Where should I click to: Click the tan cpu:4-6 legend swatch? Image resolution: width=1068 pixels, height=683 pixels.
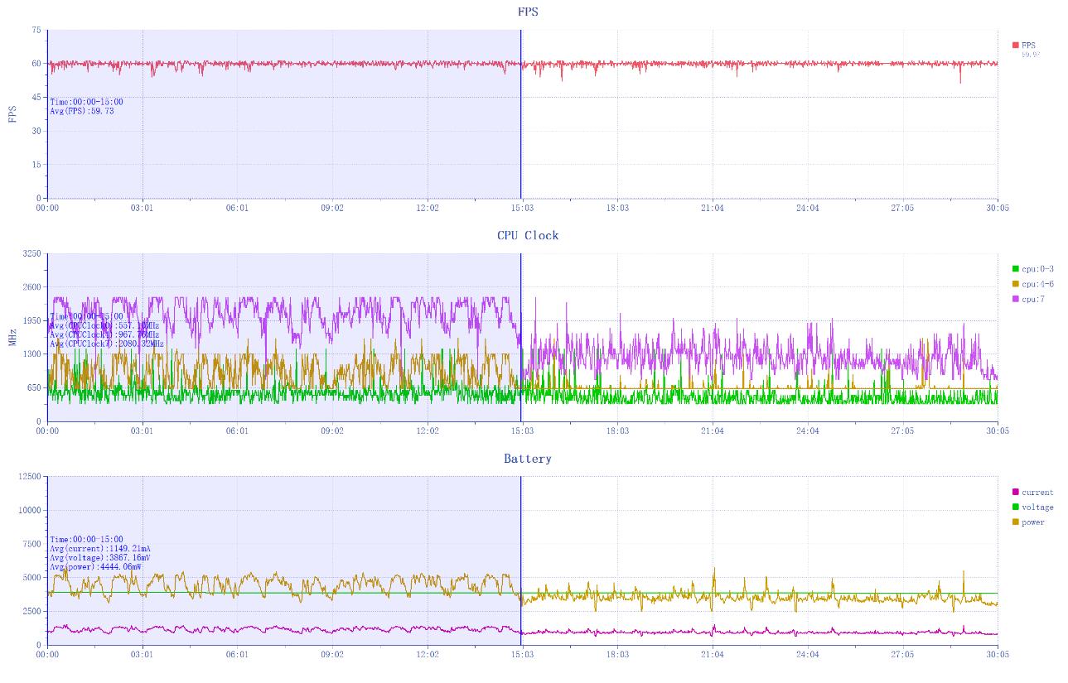(1016, 284)
